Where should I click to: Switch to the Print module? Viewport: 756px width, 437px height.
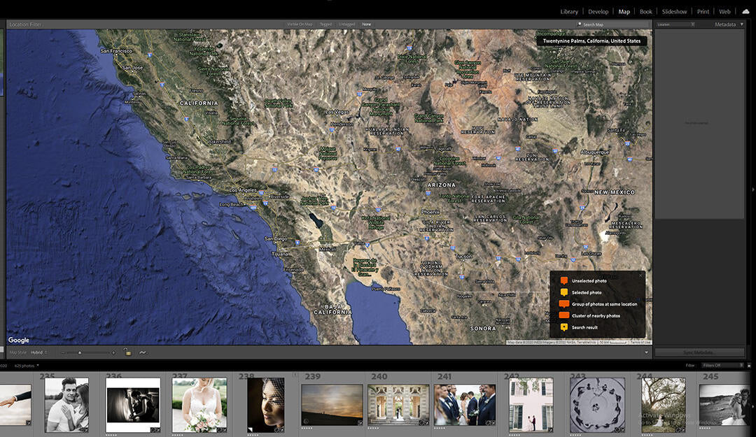click(x=703, y=12)
